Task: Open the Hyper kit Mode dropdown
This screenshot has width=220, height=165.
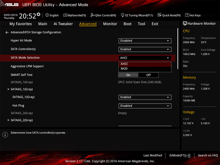Action: click(145, 41)
